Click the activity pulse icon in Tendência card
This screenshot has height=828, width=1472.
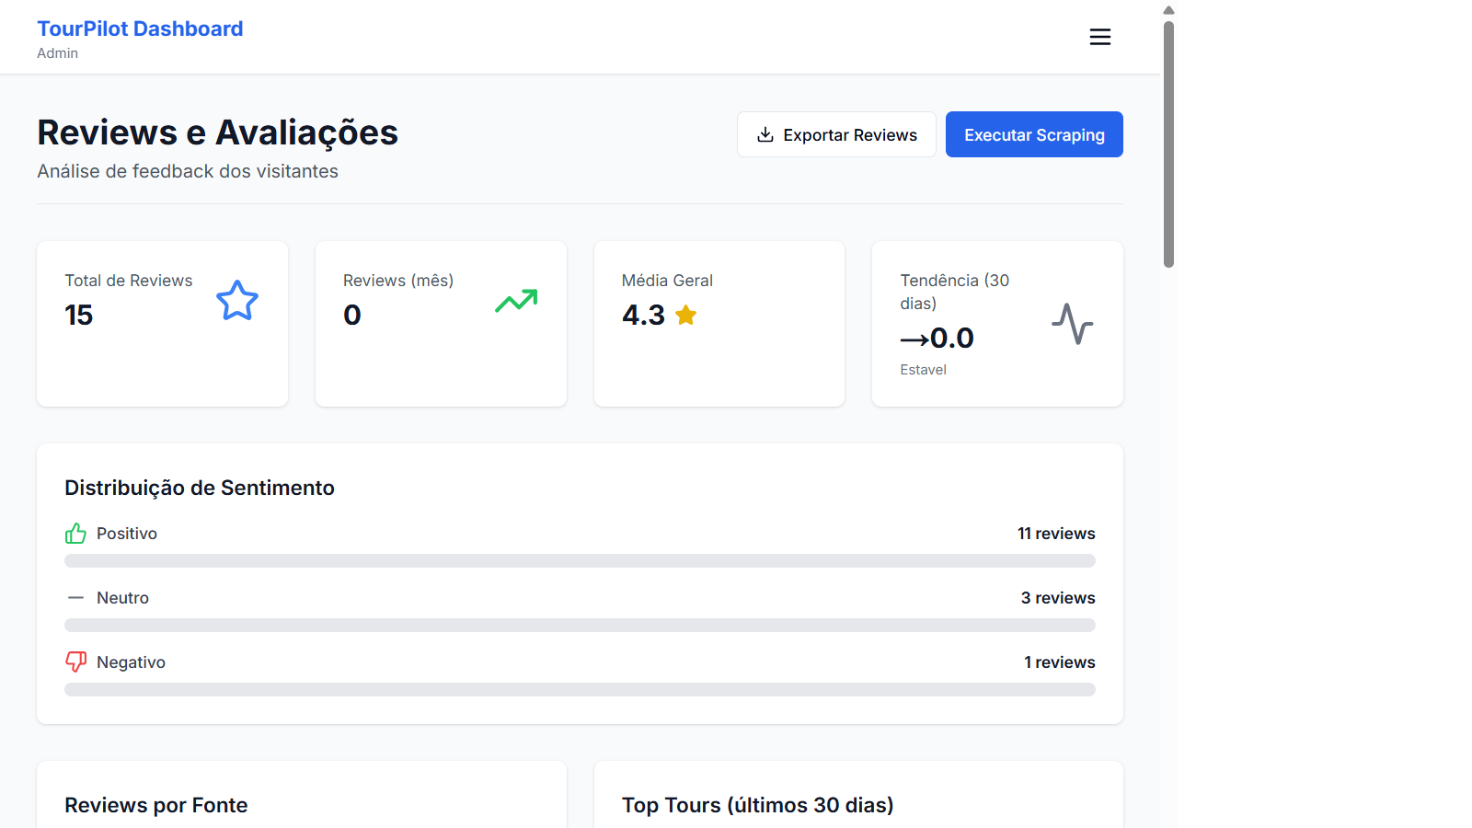tap(1073, 324)
